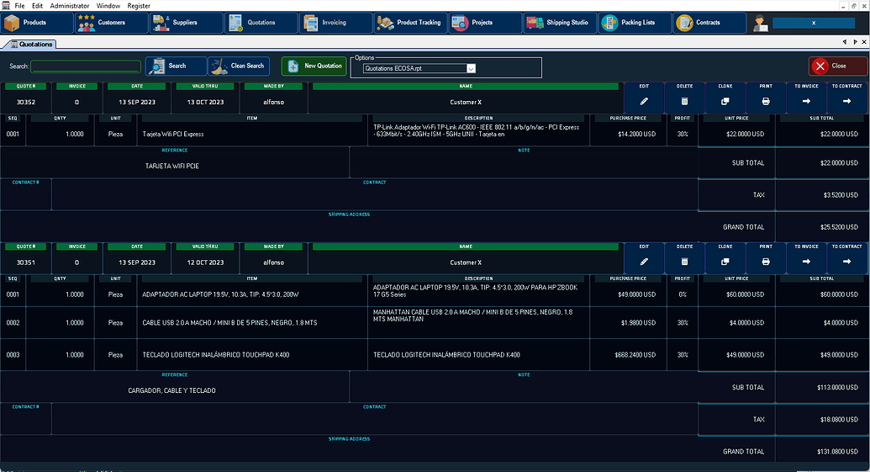Go to the Product Tracking module
The image size is (870, 472).
[409, 23]
